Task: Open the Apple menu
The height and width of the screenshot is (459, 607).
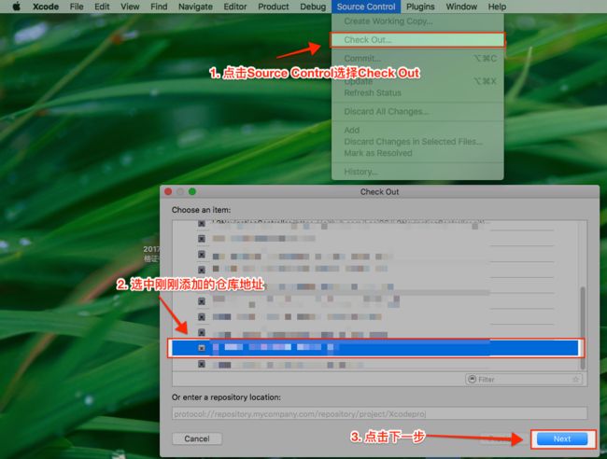Action: pos(16,7)
